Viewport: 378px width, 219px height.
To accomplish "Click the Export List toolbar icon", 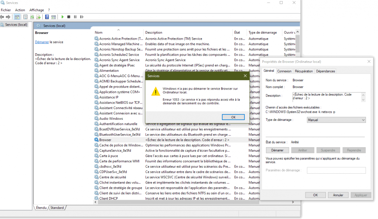I will [39, 17].
